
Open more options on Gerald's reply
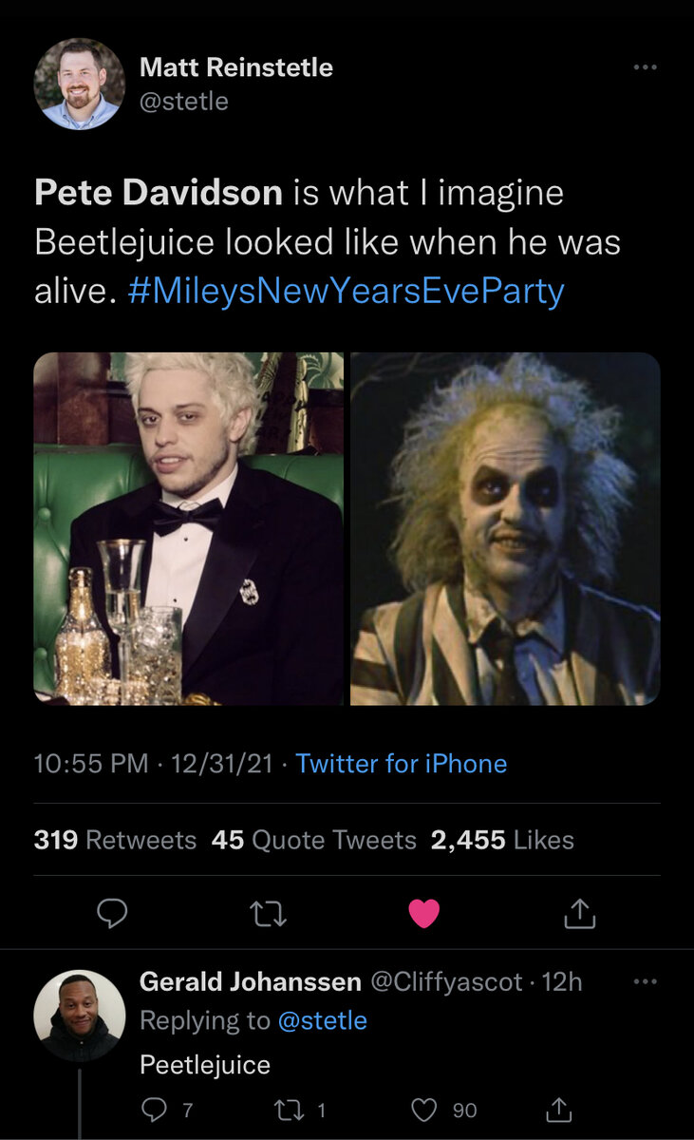[645, 981]
